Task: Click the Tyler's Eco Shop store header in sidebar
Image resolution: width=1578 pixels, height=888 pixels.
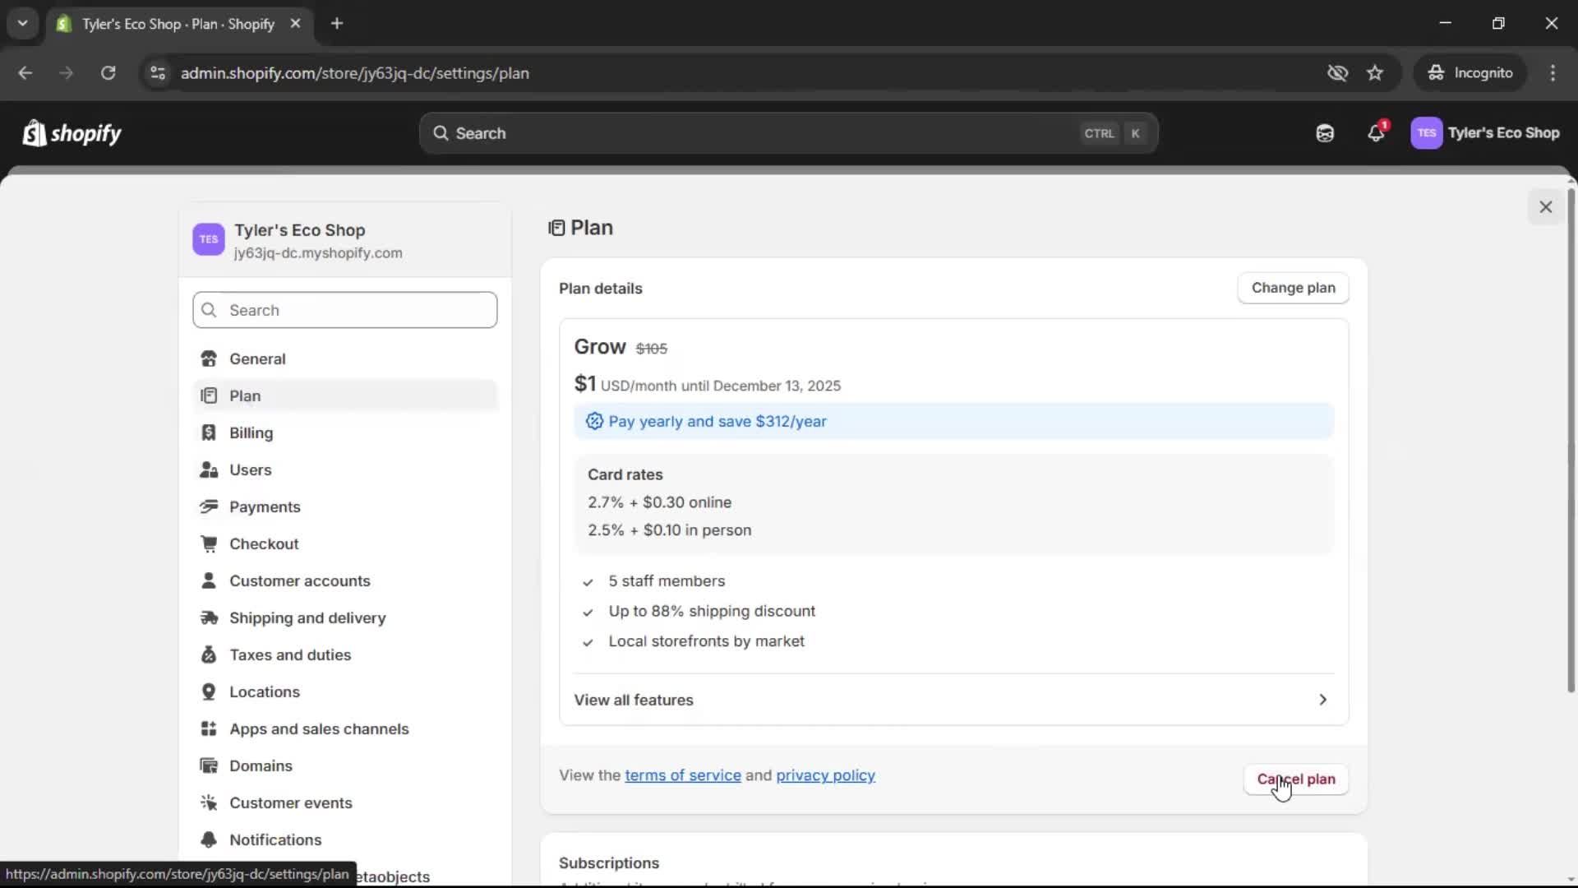Action: click(x=345, y=240)
